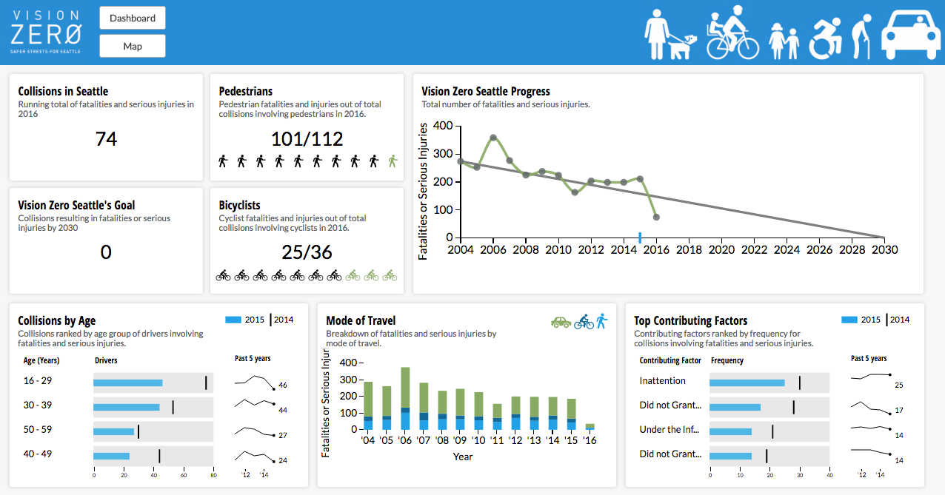The width and height of the screenshot is (945, 495).
Task: Click the mother and child header icon
Action: (783, 35)
